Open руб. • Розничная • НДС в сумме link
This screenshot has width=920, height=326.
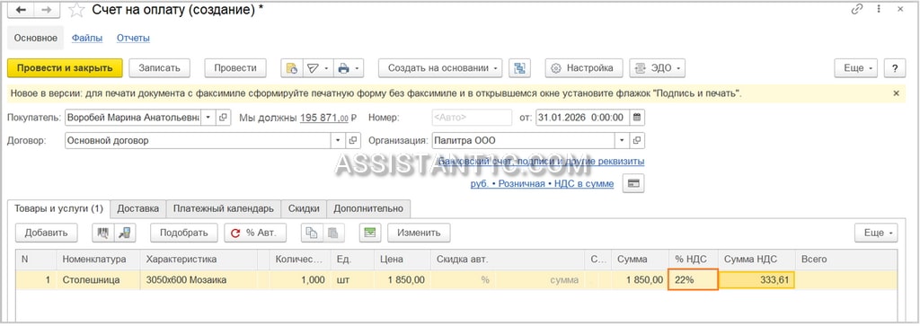click(x=542, y=183)
